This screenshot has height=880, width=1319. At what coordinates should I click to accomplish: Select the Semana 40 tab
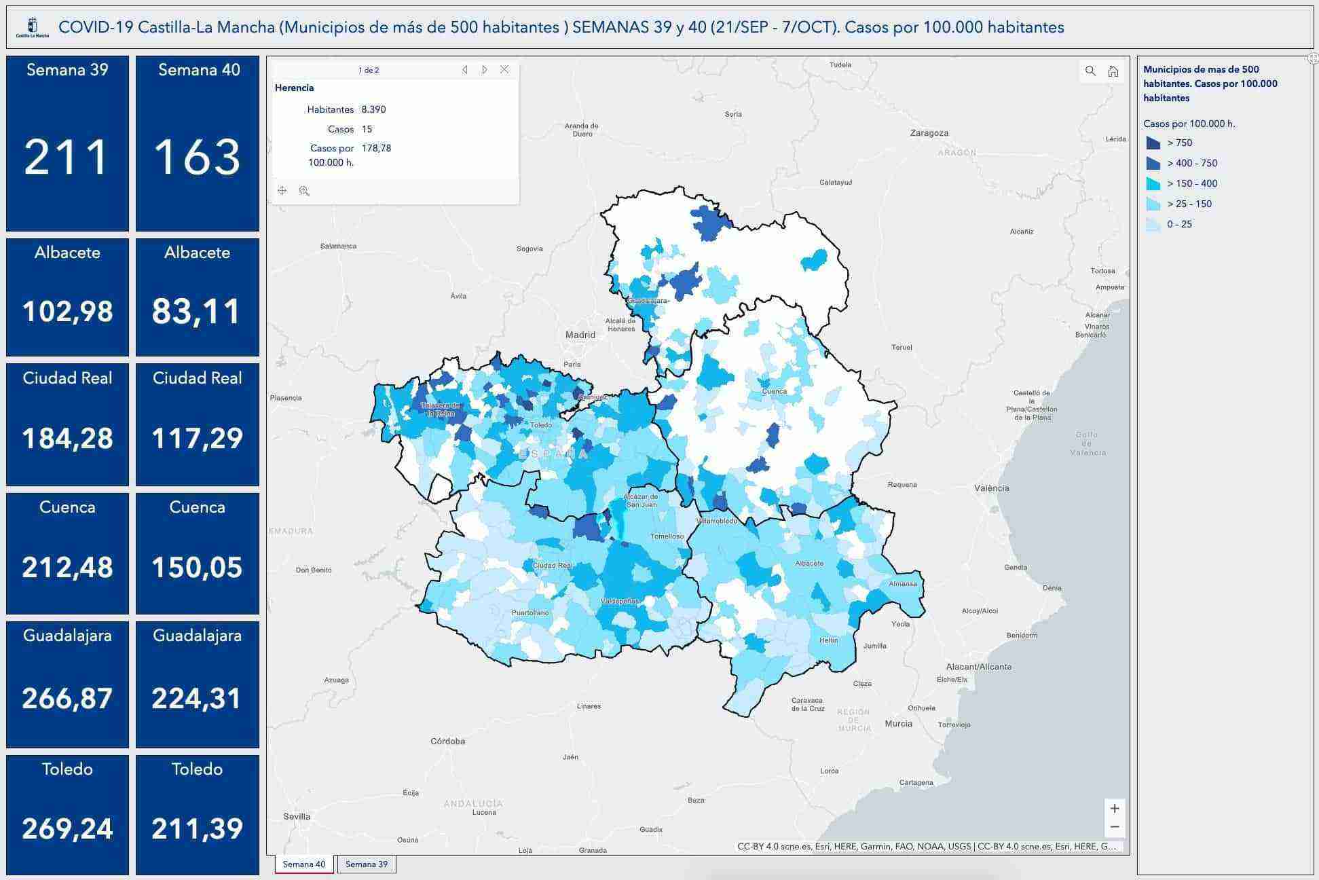(x=304, y=864)
